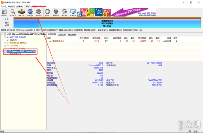
Task: Select HD1:ExternalUSB3.0(466GB) in disk tree
Action: [x=21, y=51]
